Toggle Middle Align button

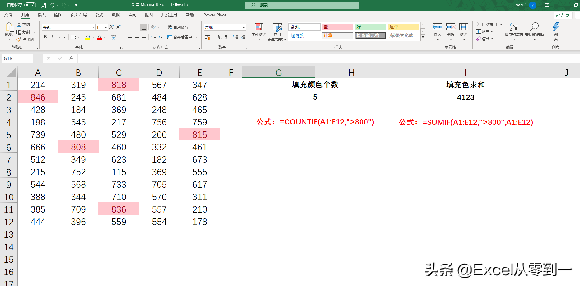(137, 27)
